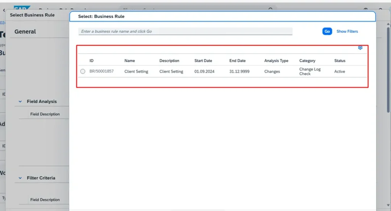This screenshot has height=211, width=391.
Task: Click the BR/50001857 ID cell
Action: [x=102, y=71]
